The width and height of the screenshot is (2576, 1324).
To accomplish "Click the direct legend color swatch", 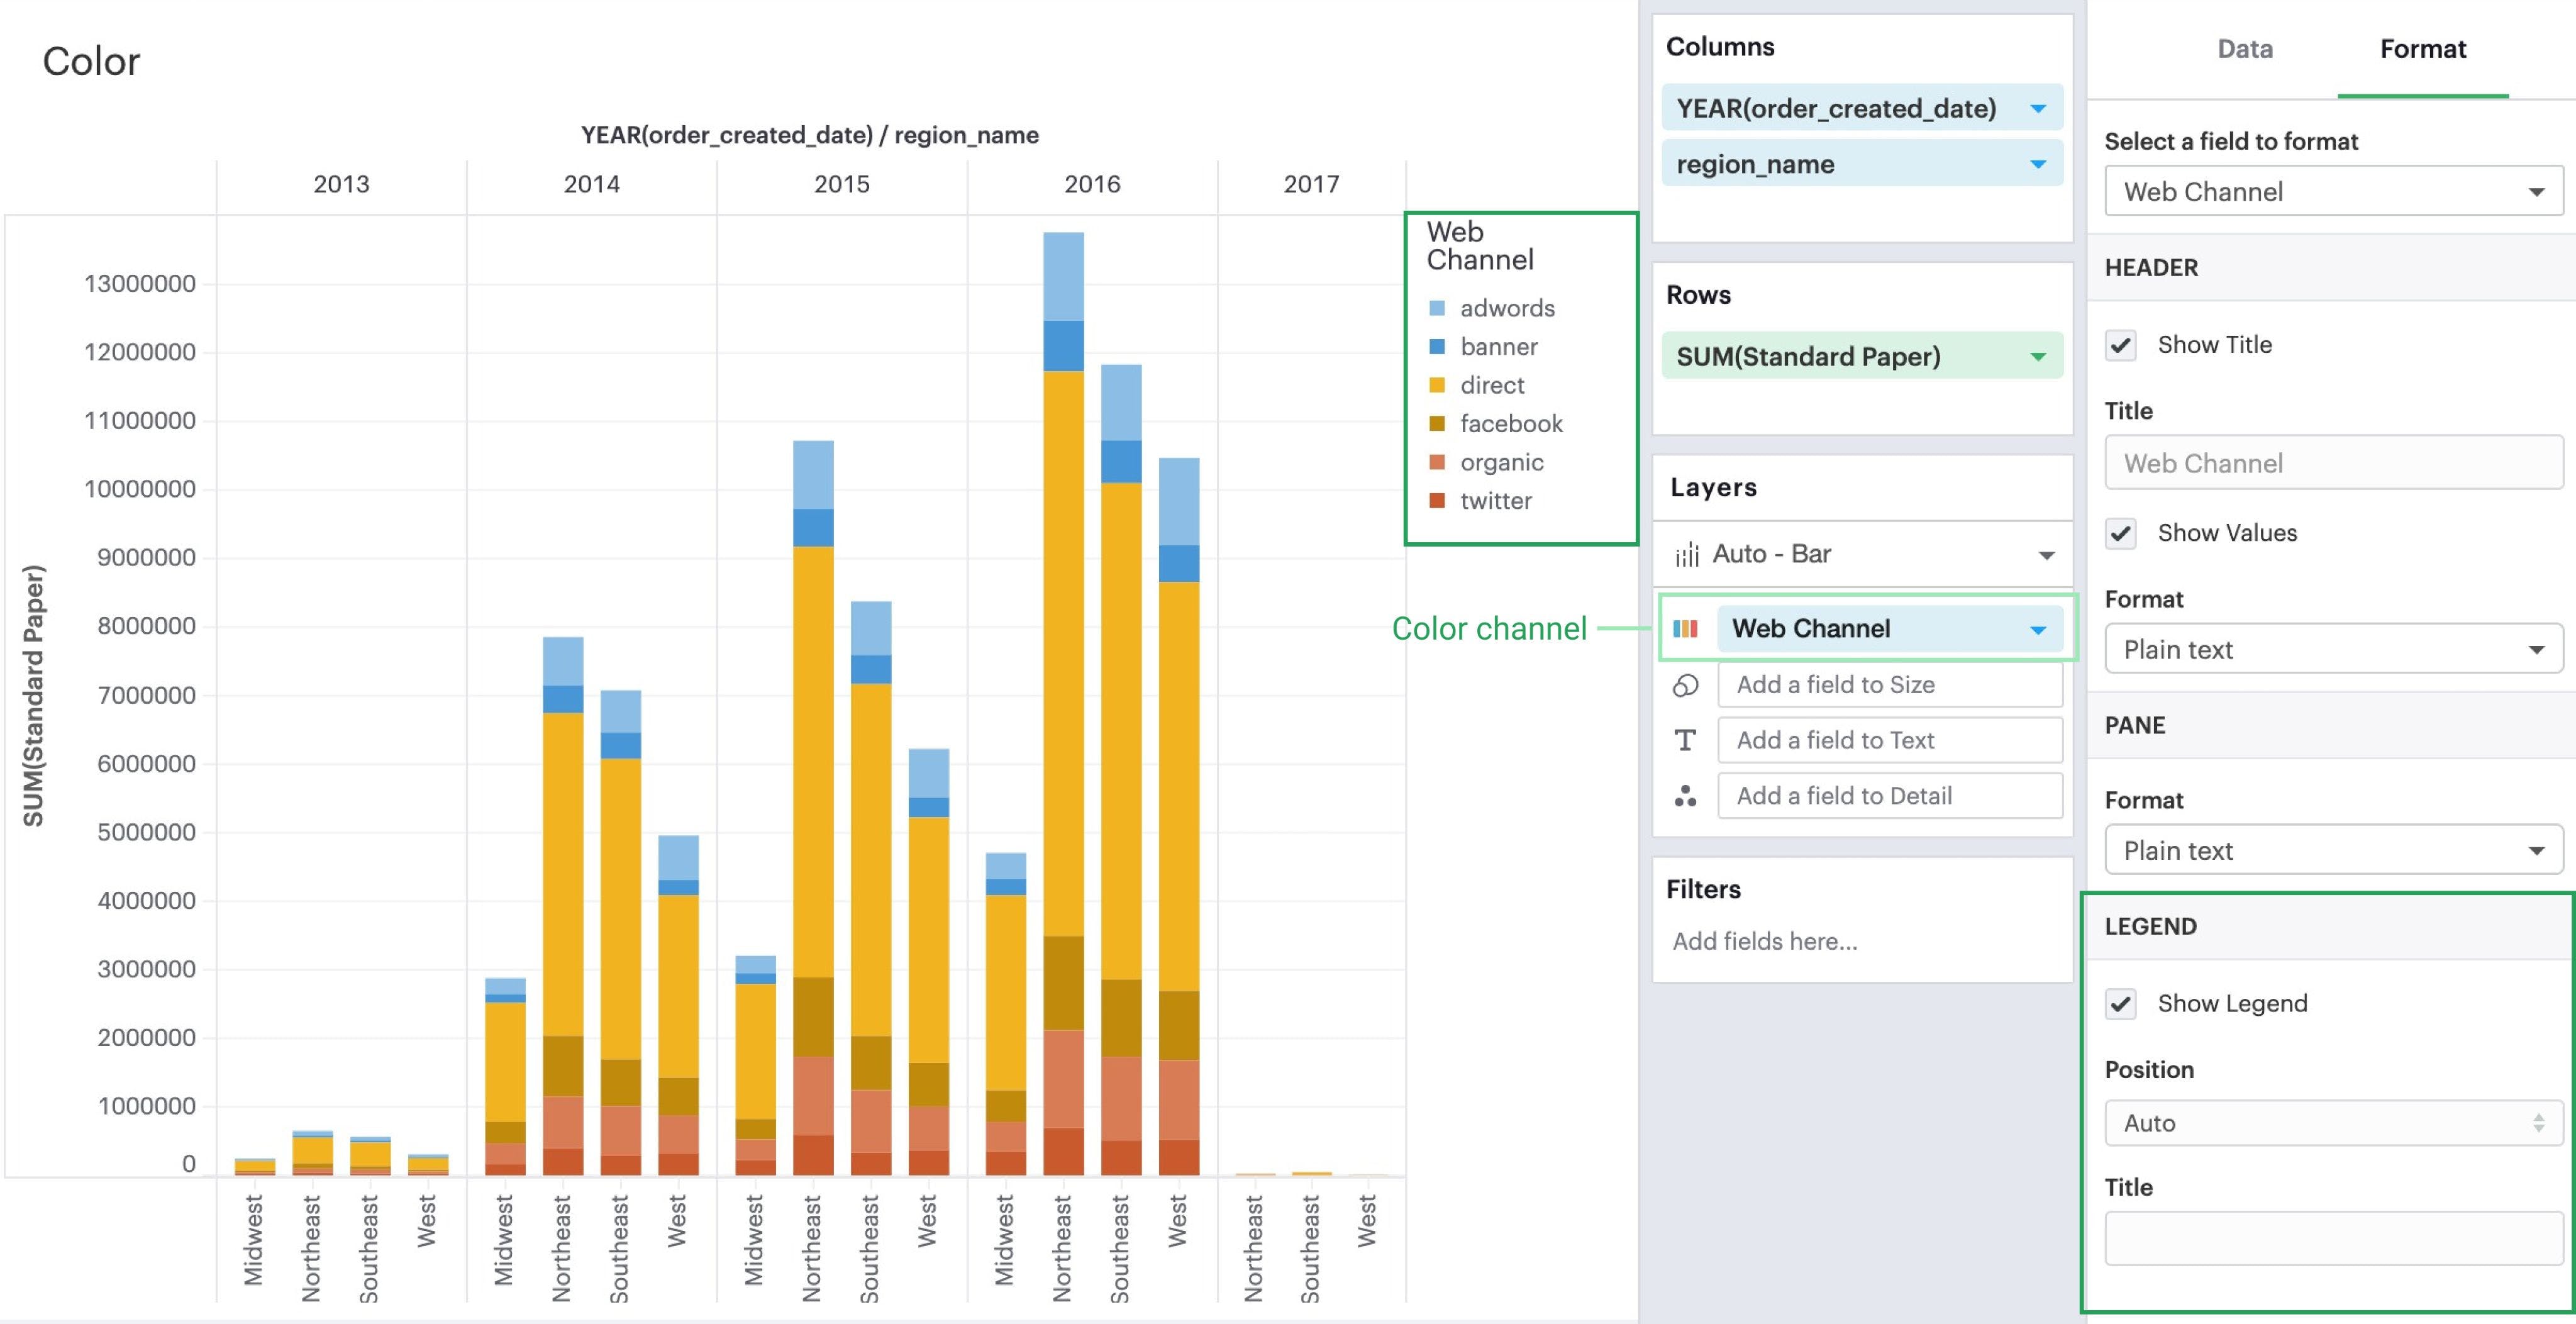I will pyautogui.click(x=1437, y=385).
